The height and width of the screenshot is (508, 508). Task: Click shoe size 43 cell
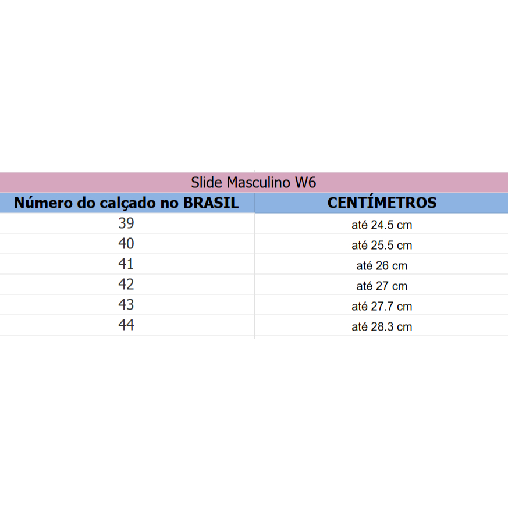(x=126, y=305)
